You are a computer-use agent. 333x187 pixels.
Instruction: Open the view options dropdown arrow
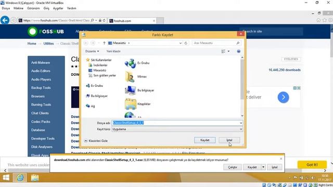[228, 51]
